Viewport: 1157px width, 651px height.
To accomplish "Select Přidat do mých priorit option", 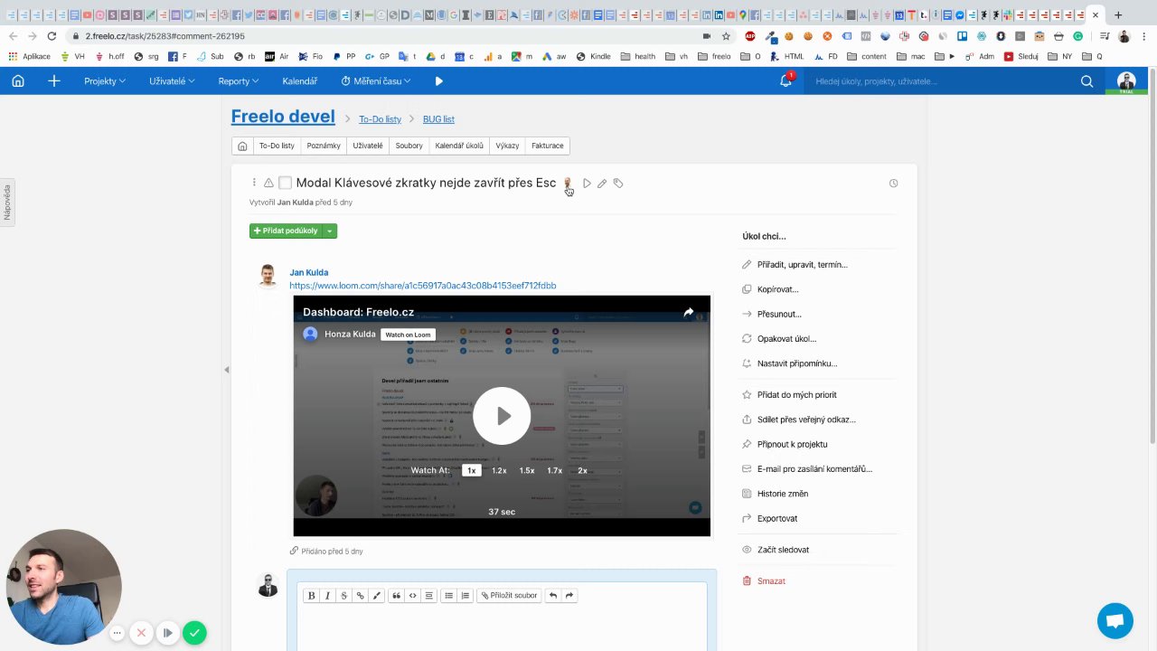I will pyautogui.click(x=797, y=395).
